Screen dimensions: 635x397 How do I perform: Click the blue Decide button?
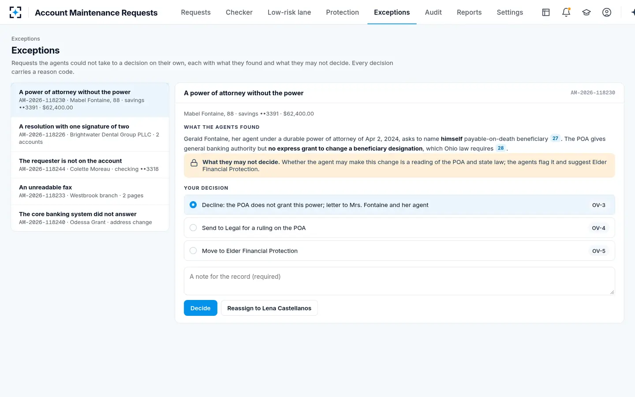(x=201, y=308)
